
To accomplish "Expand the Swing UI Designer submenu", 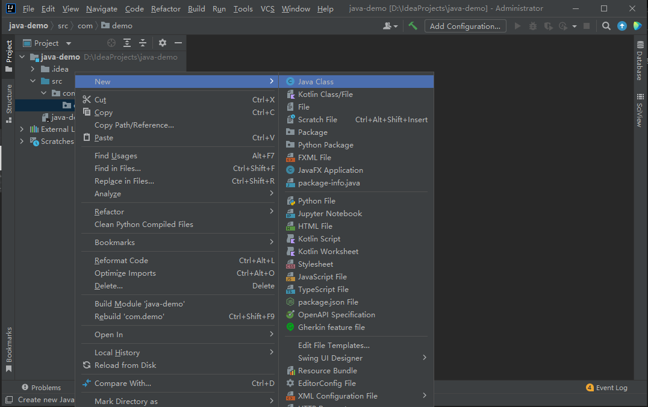I will pyautogui.click(x=357, y=358).
